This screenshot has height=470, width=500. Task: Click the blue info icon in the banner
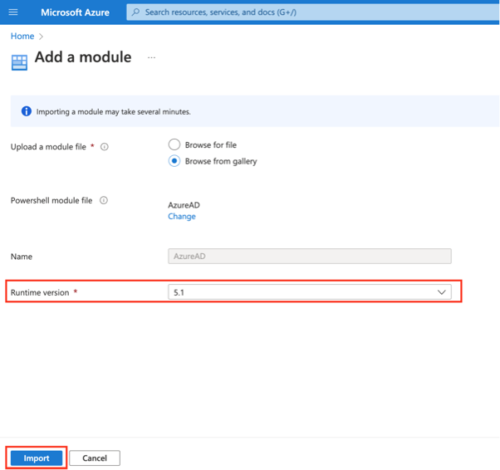pos(27,111)
